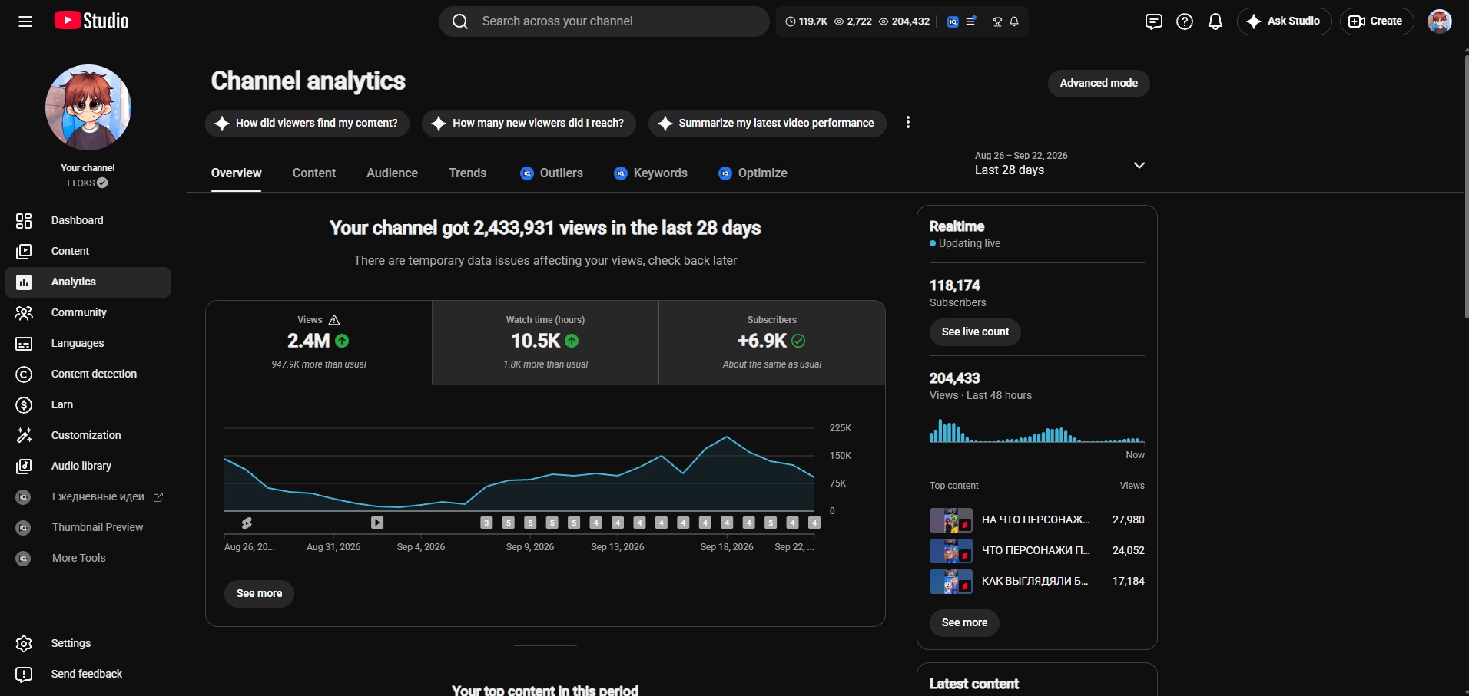Open the Earn dollar icon
1469x696 pixels.
click(24, 404)
